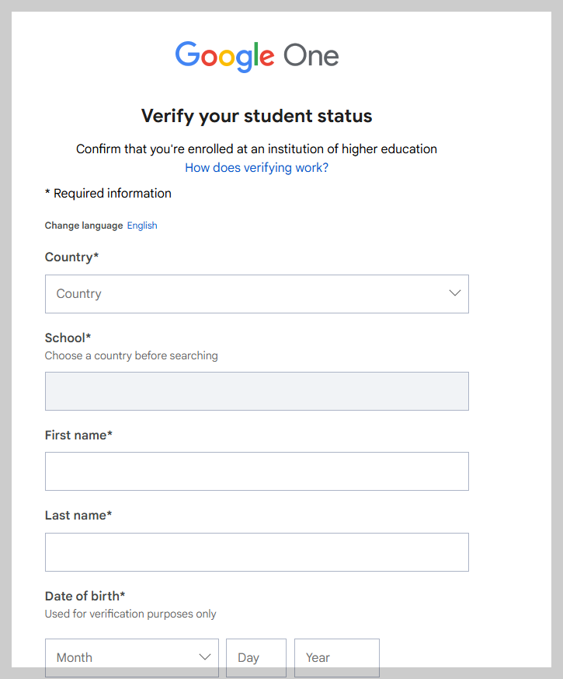Focus the First name text box
The height and width of the screenshot is (679, 563).
pyautogui.click(x=256, y=471)
